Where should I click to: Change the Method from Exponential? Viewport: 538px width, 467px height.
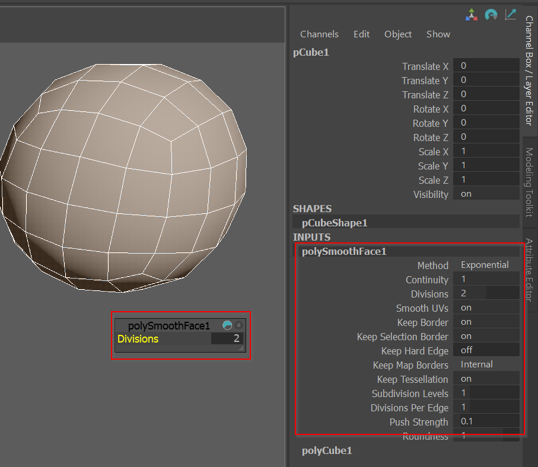(x=486, y=265)
